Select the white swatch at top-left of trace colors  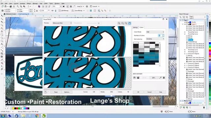pos(136,43)
